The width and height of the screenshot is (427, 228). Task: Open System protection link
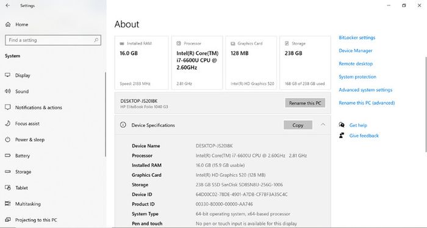pyautogui.click(x=357, y=77)
